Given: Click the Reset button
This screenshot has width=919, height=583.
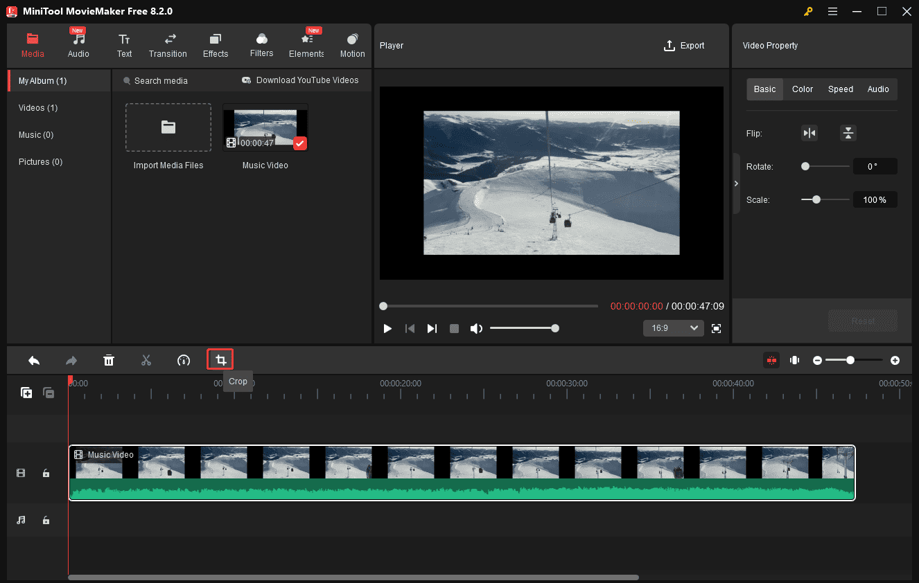Looking at the screenshot, I should 863,321.
